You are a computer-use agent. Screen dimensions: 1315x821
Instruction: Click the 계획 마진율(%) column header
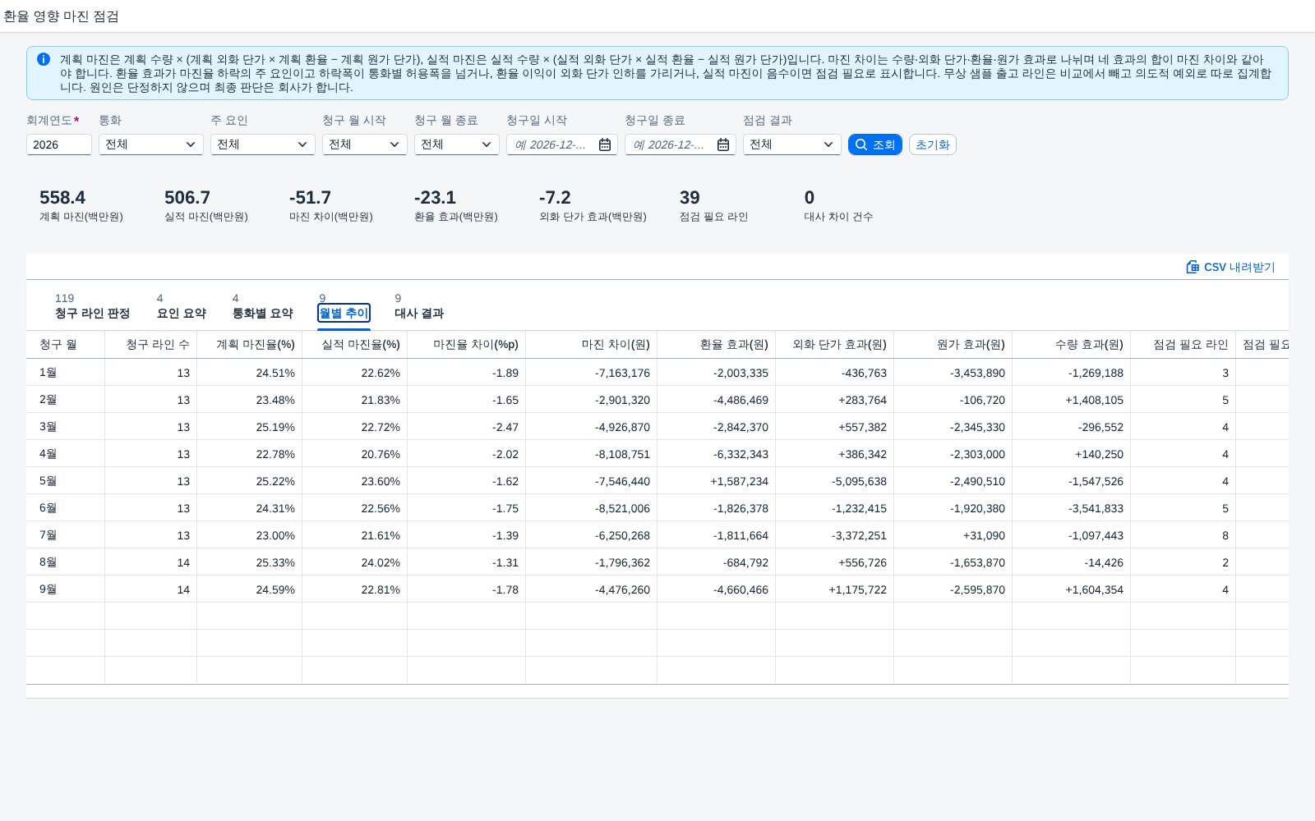(250, 345)
